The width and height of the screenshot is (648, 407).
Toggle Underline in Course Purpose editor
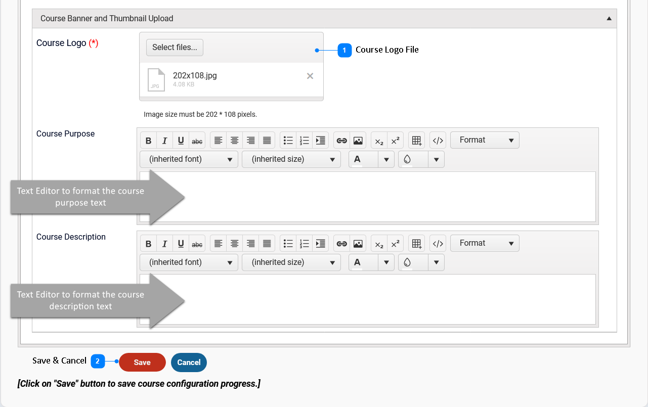click(x=181, y=141)
